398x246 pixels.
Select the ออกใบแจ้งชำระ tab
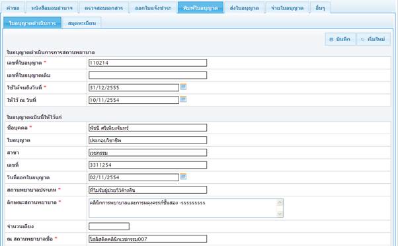(153, 8)
